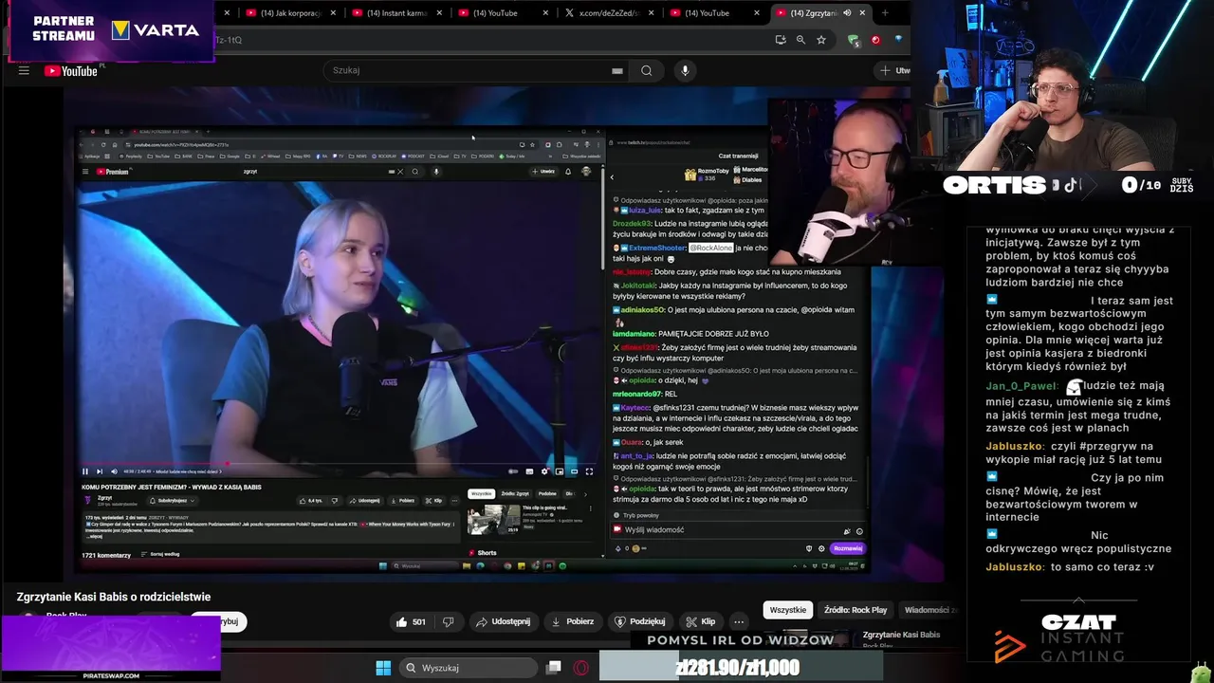Bookmark this page with the star

(x=821, y=40)
